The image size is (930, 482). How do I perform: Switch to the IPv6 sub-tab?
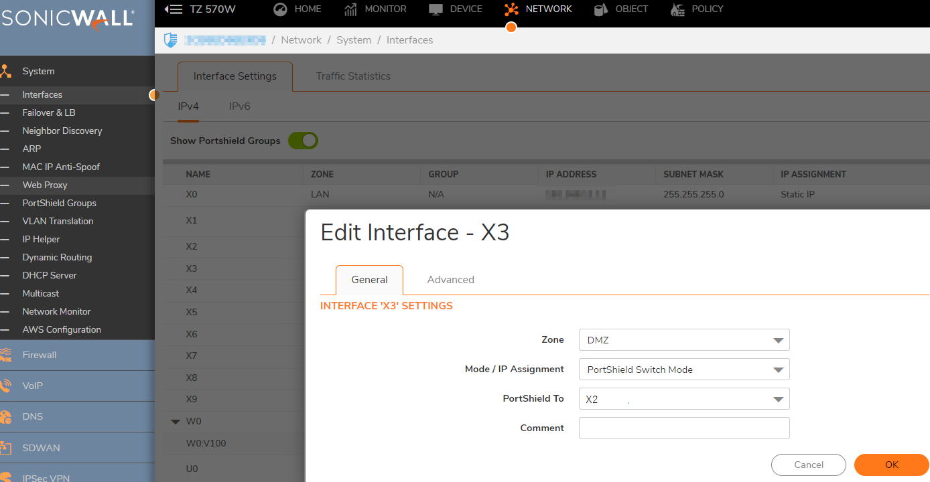pyautogui.click(x=240, y=106)
